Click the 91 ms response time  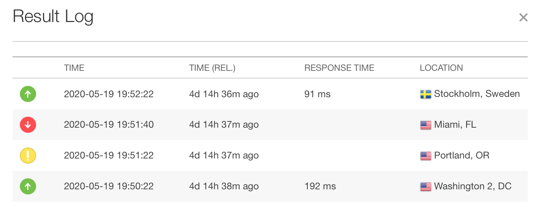click(317, 94)
